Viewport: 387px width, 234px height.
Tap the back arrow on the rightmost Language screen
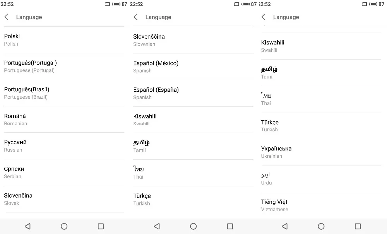[x=263, y=17]
